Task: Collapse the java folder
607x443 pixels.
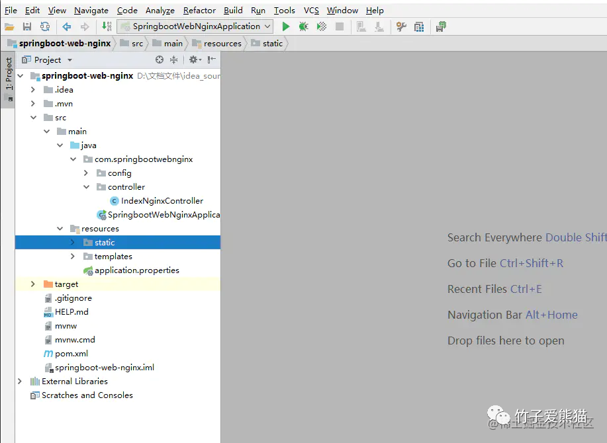Action: tap(60, 145)
